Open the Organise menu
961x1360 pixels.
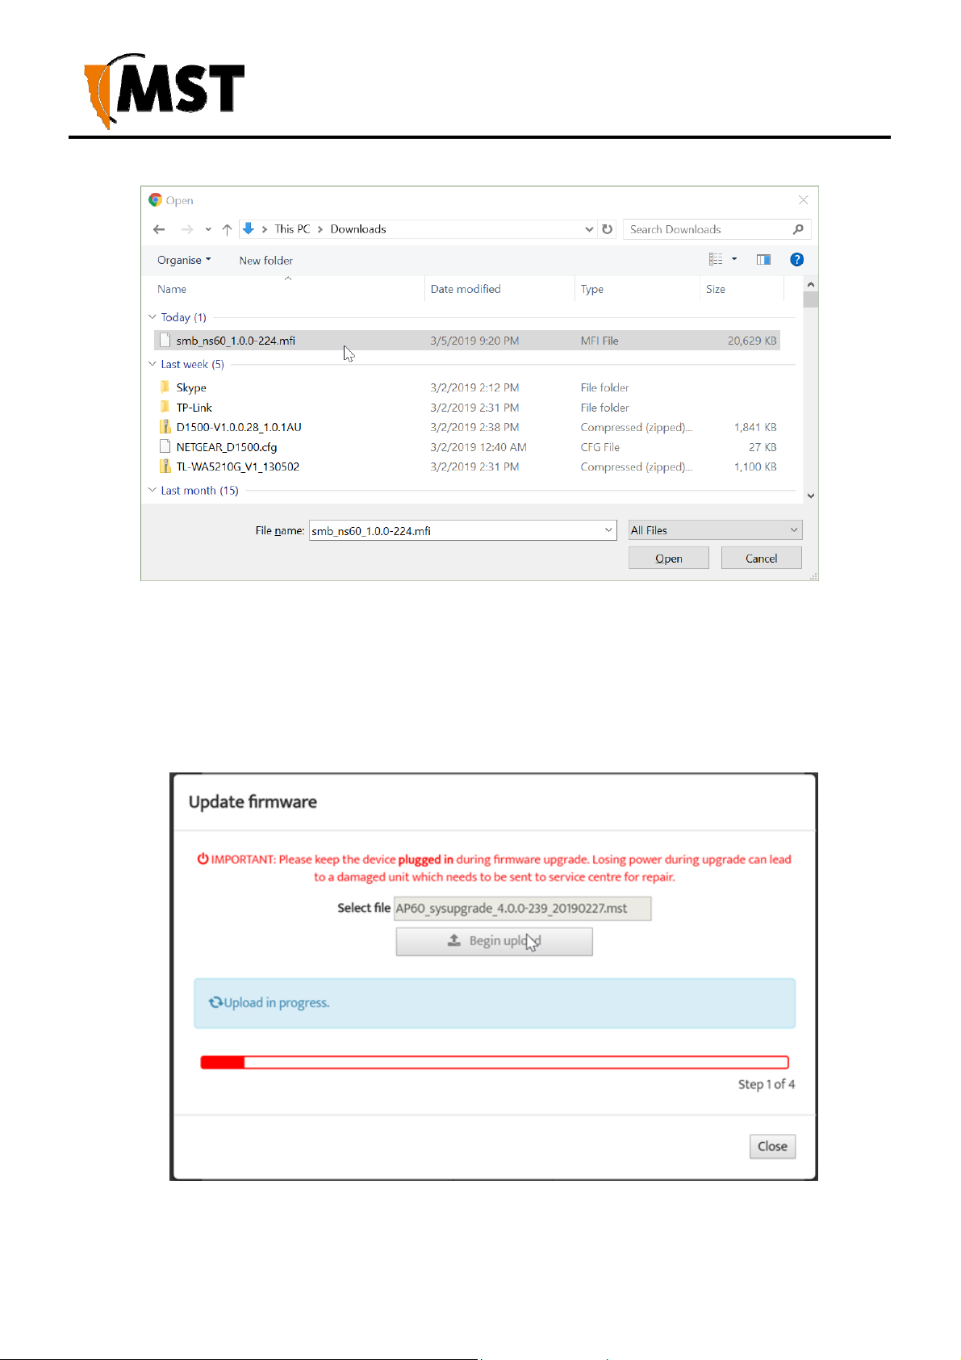(x=184, y=260)
